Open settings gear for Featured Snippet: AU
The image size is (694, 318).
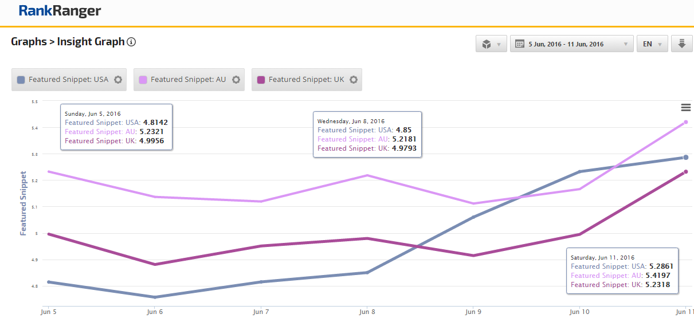236,80
